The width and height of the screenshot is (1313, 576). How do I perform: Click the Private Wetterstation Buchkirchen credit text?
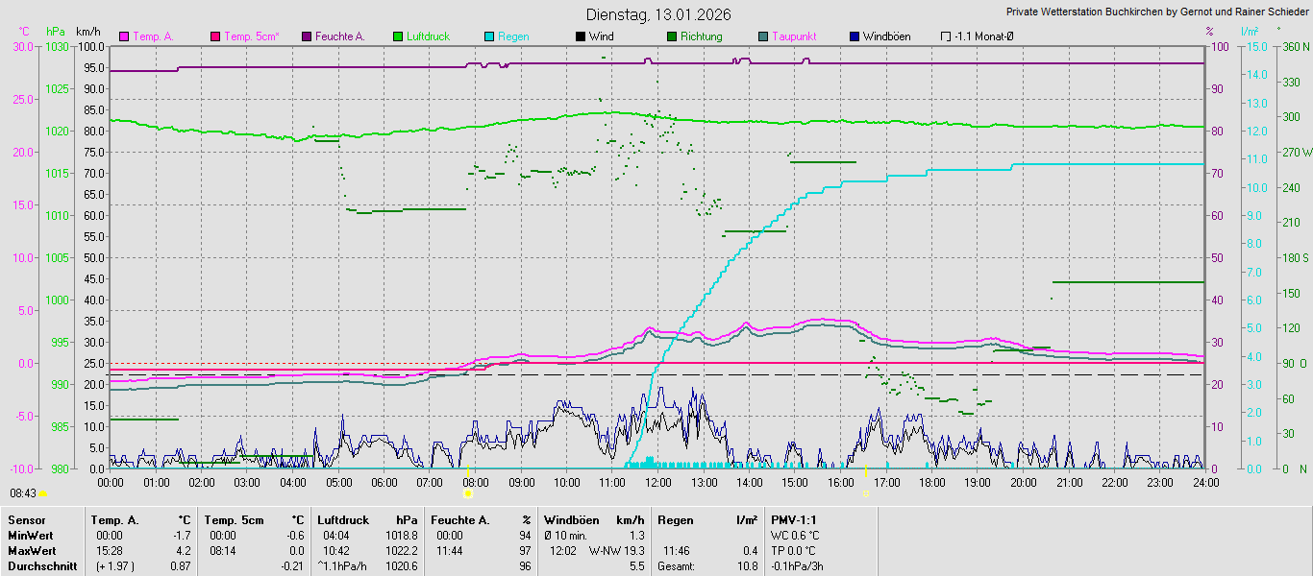point(1157,12)
